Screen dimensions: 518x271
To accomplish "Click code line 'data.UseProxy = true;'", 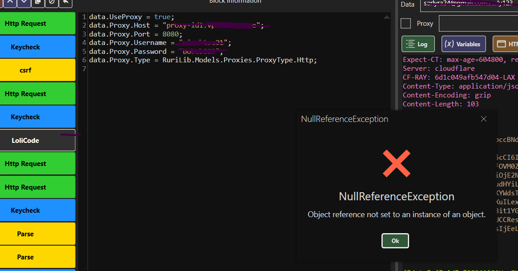I will pyautogui.click(x=132, y=17).
